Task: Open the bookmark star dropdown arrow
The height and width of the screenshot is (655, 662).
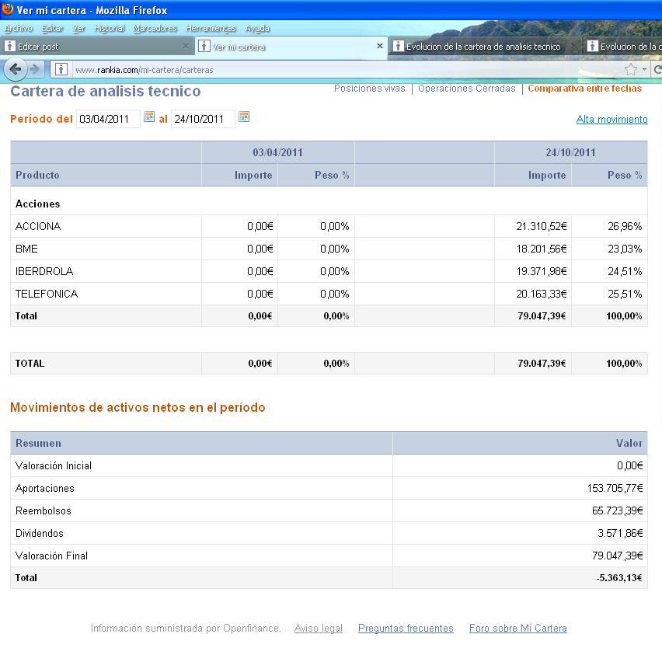Action: pyautogui.click(x=644, y=69)
